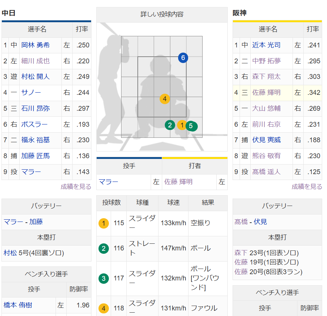This screenshot has height=316, width=327.
Task: Open player page for 石川 昂弥
Action: pos(36,109)
